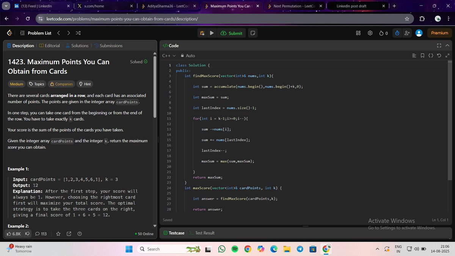This screenshot has height=256, width=455.
Task: Click the browser address bar URL
Action: (121, 19)
